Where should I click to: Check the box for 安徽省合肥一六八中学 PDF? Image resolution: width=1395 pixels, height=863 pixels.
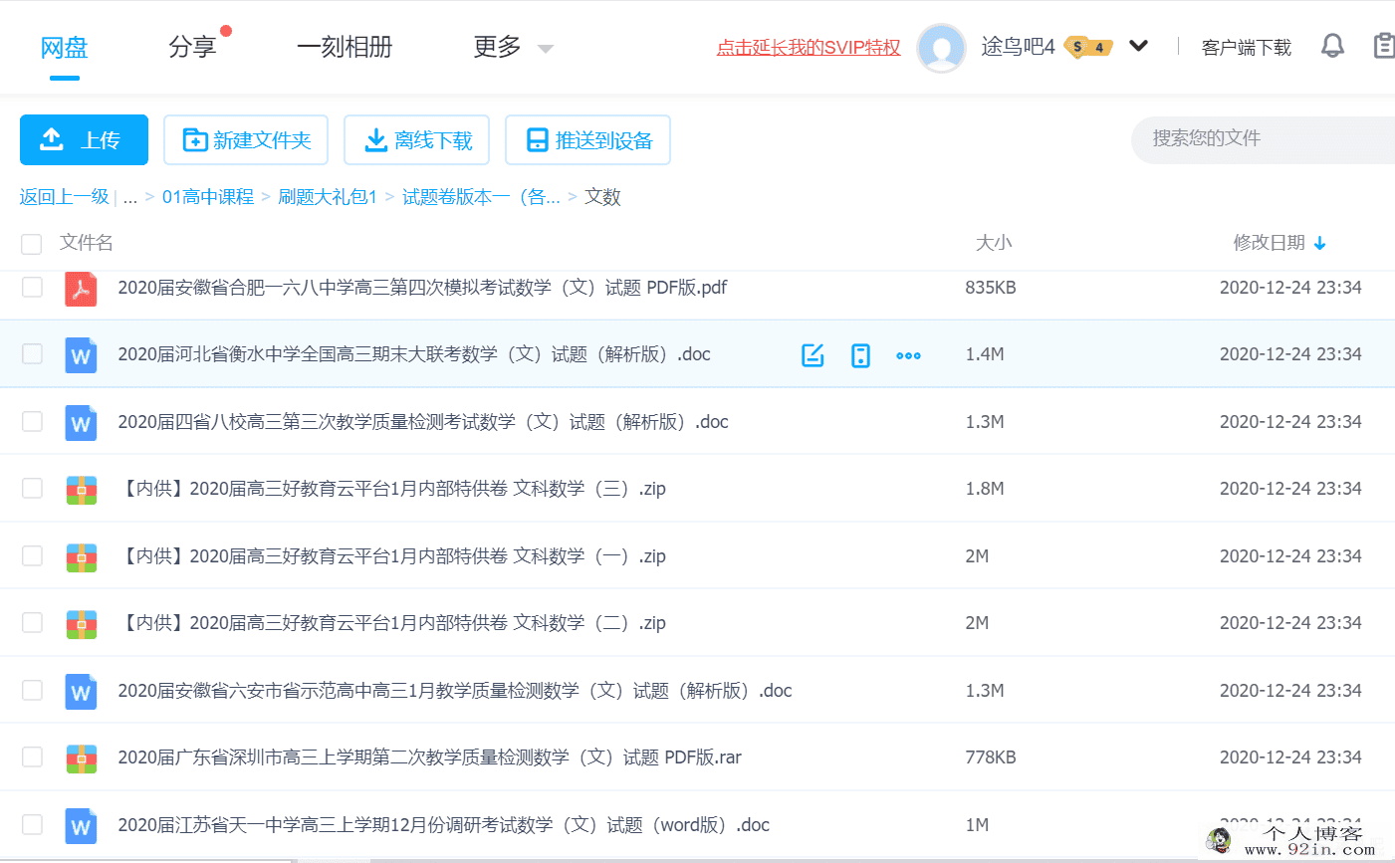(32, 287)
